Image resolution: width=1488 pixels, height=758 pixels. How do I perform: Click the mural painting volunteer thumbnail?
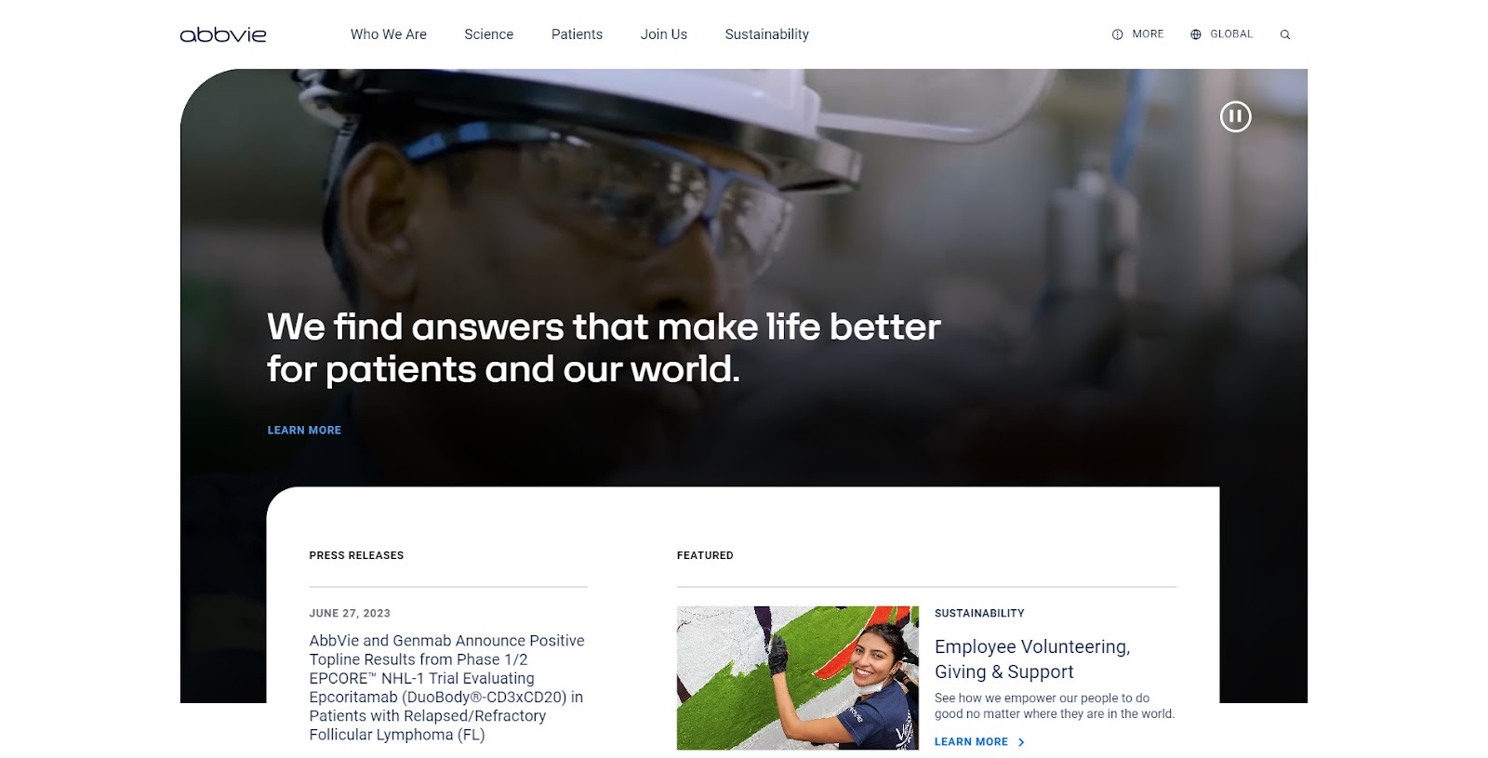click(x=797, y=678)
